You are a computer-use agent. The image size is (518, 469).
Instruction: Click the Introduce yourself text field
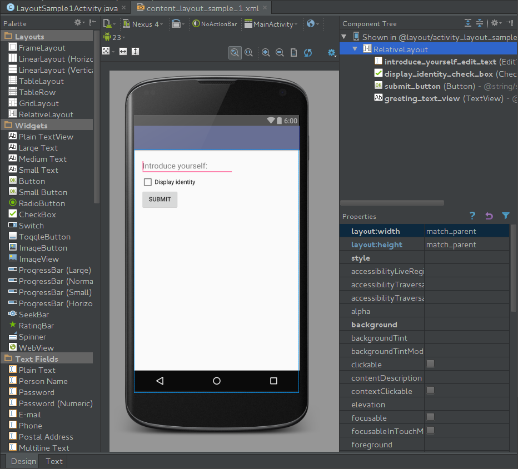click(187, 166)
